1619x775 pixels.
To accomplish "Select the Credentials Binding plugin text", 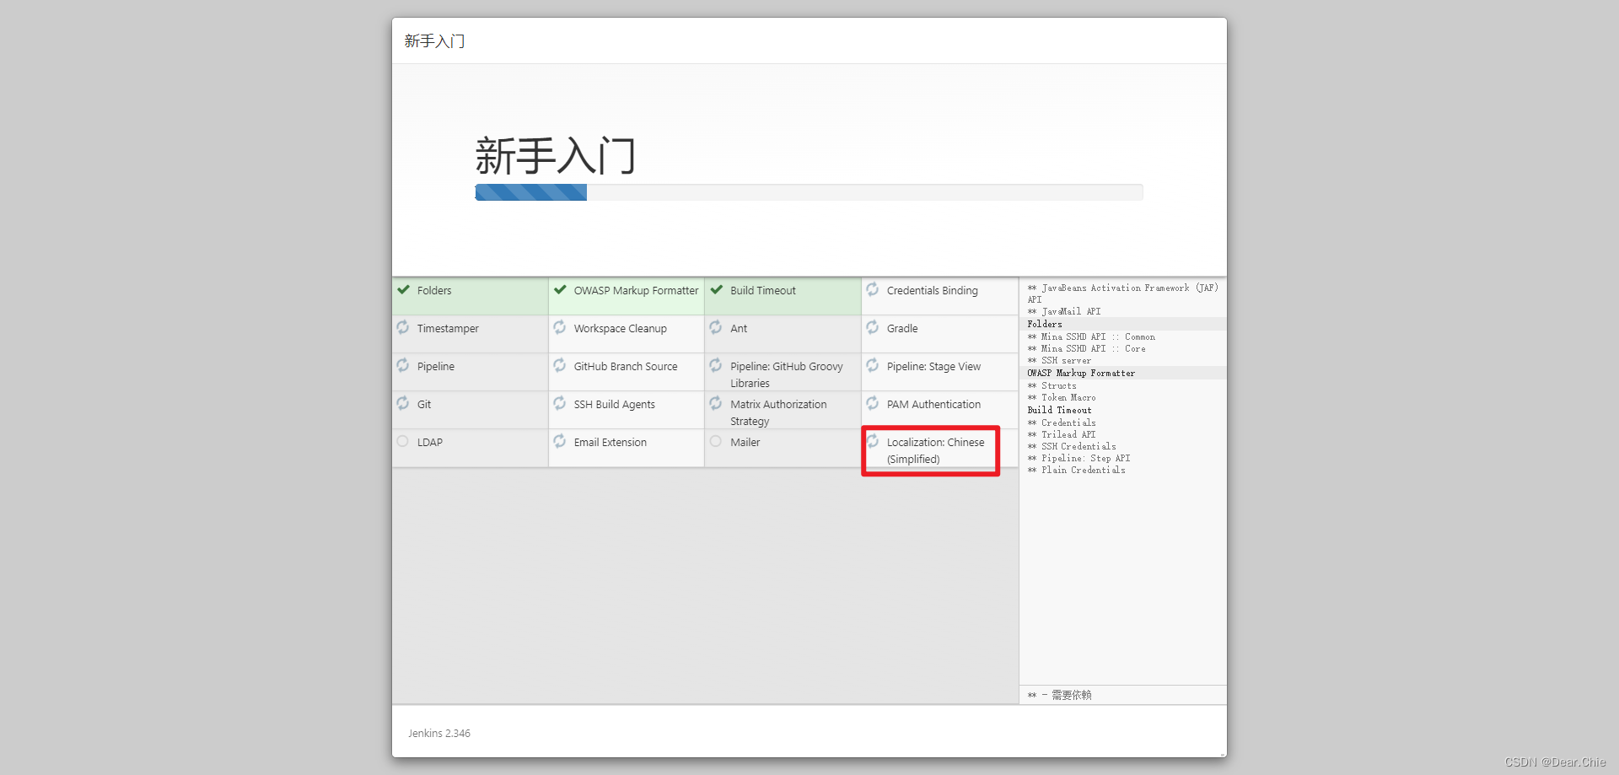I will (x=933, y=291).
